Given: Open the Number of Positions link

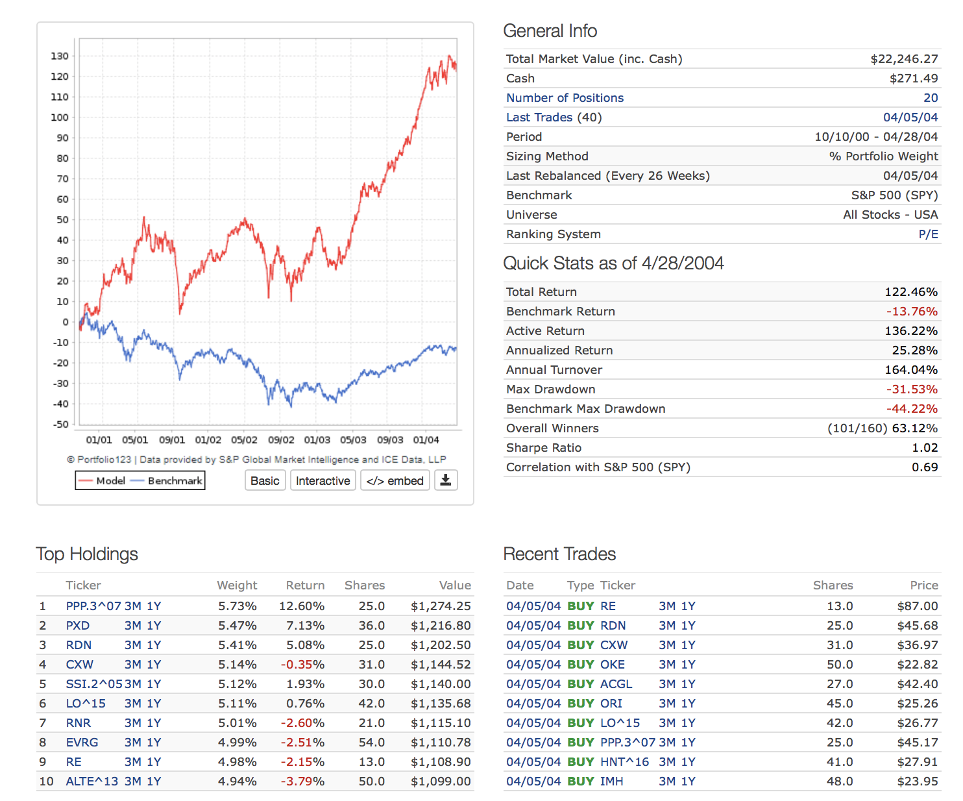Looking at the screenshot, I should tap(565, 98).
